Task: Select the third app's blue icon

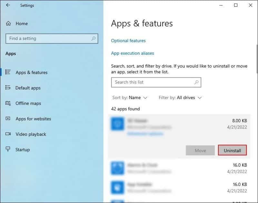Action: [117, 188]
